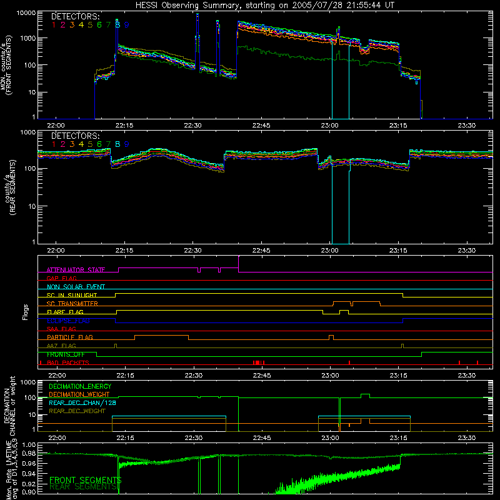Click the SC_IN_SUNLIGHT flag label
Image resolution: width=500 pixels, height=500 pixels.
[72, 295]
